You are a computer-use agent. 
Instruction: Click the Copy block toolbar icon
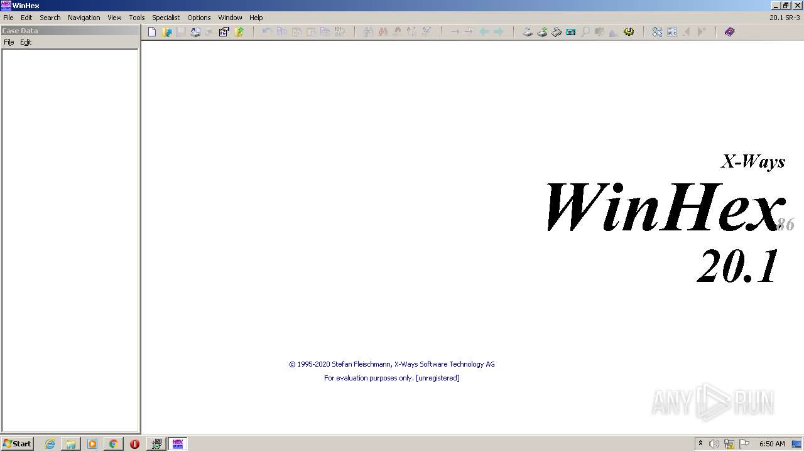pyautogui.click(x=281, y=31)
